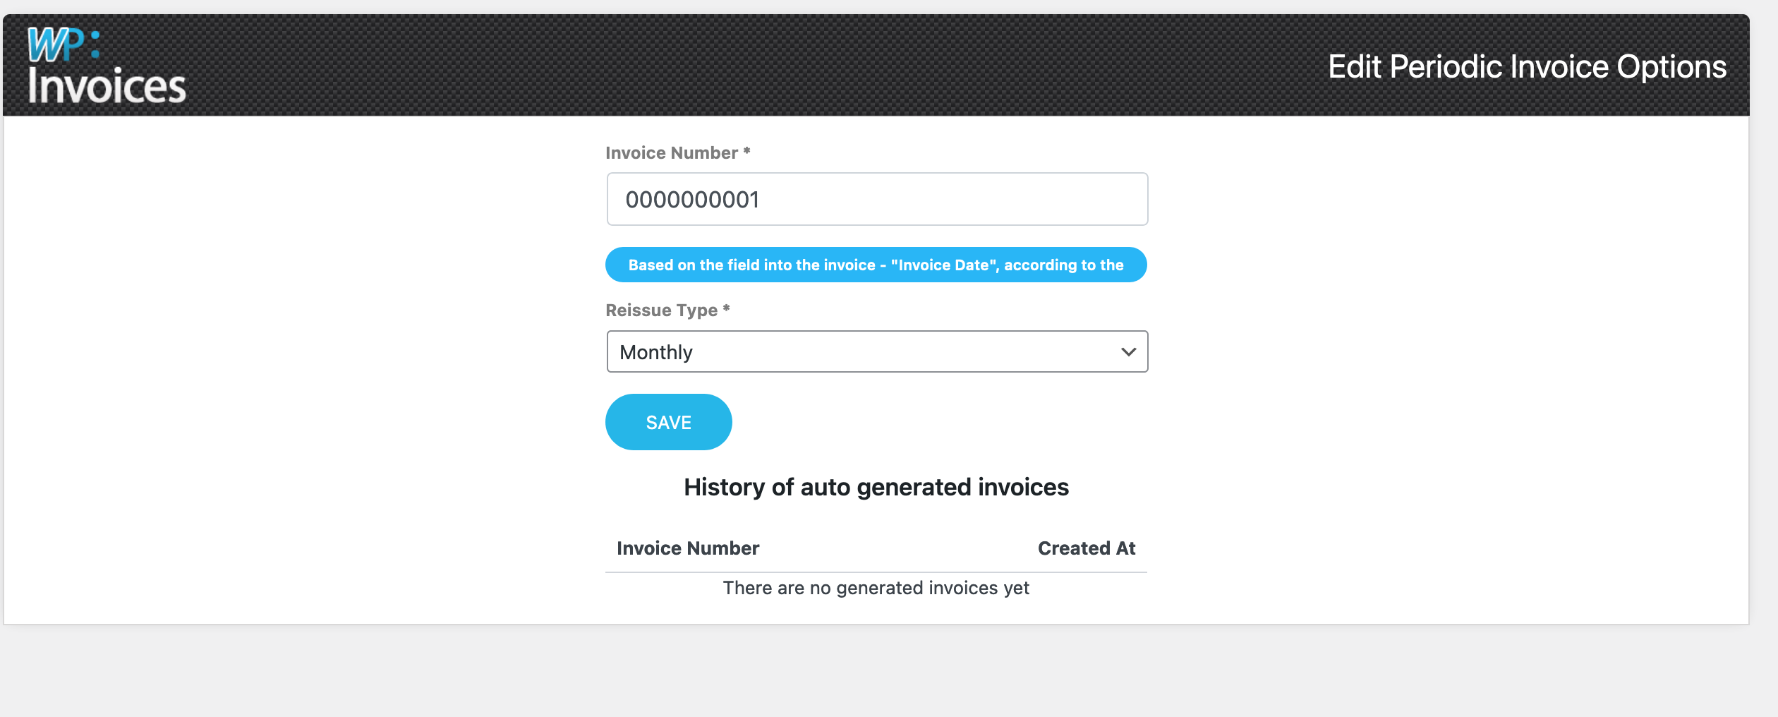
Task: Click the dark header bar background
Action: coord(706,65)
